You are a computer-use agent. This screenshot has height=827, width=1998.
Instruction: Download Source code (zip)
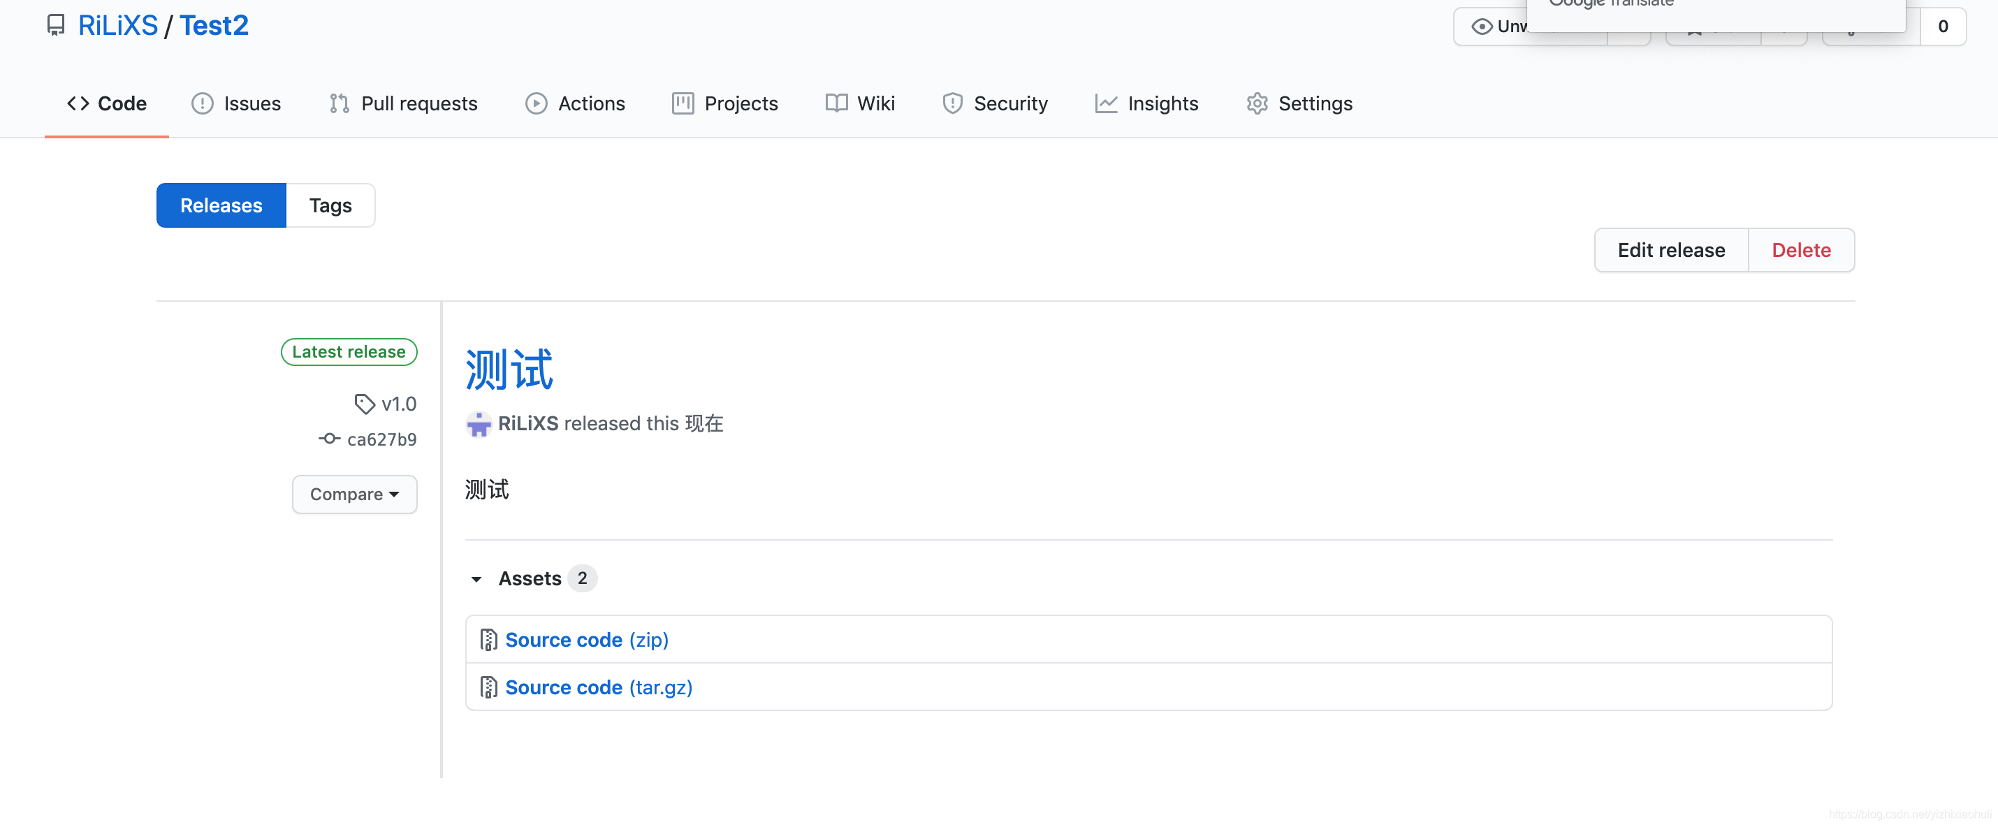pos(586,640)
